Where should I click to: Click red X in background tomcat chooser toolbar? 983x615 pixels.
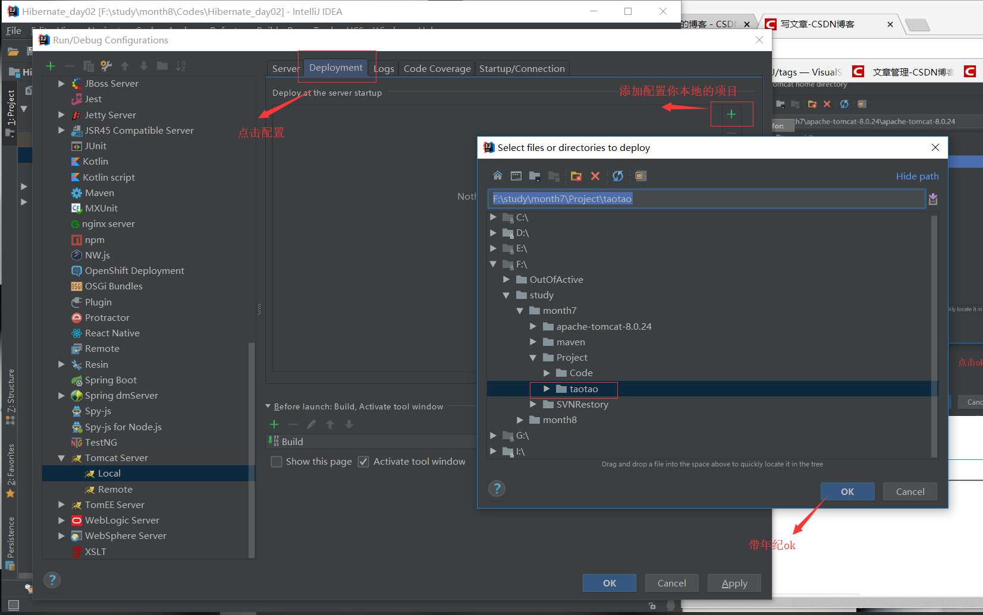coord(827,104)
